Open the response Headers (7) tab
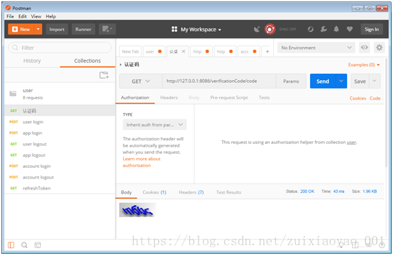This screenshot has height=255, width=393. pyautogui.click(x=192, y=192)
